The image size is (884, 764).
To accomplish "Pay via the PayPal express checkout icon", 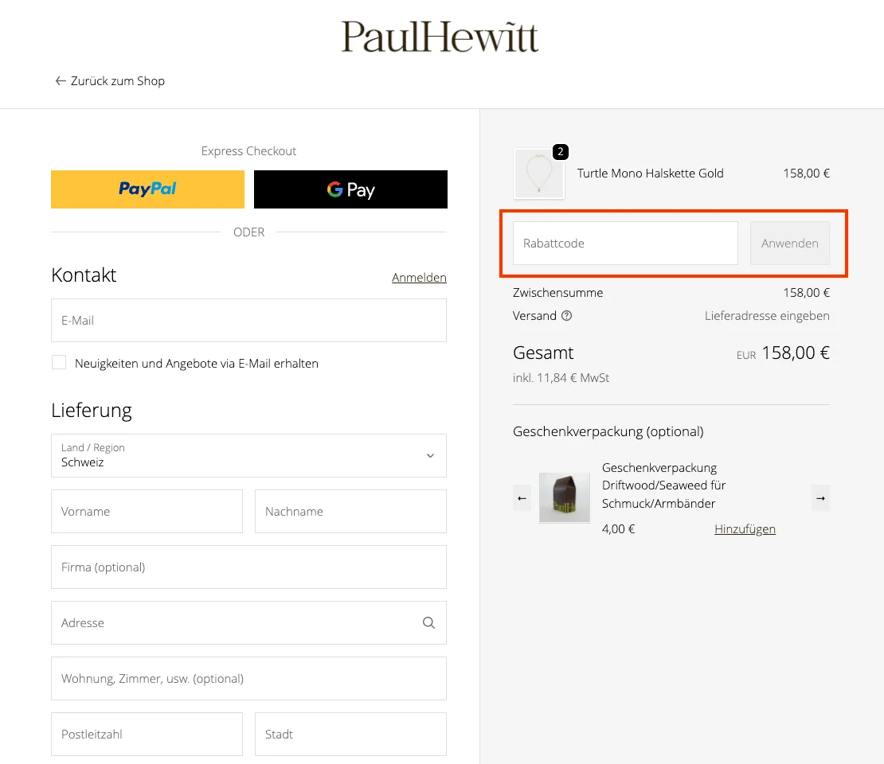I will pos(147,189).
